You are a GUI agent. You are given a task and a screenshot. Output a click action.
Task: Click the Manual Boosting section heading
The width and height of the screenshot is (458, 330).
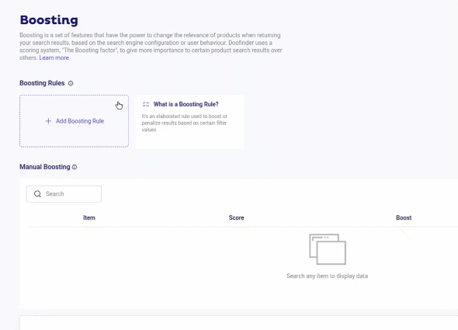(x=45, y=167)
